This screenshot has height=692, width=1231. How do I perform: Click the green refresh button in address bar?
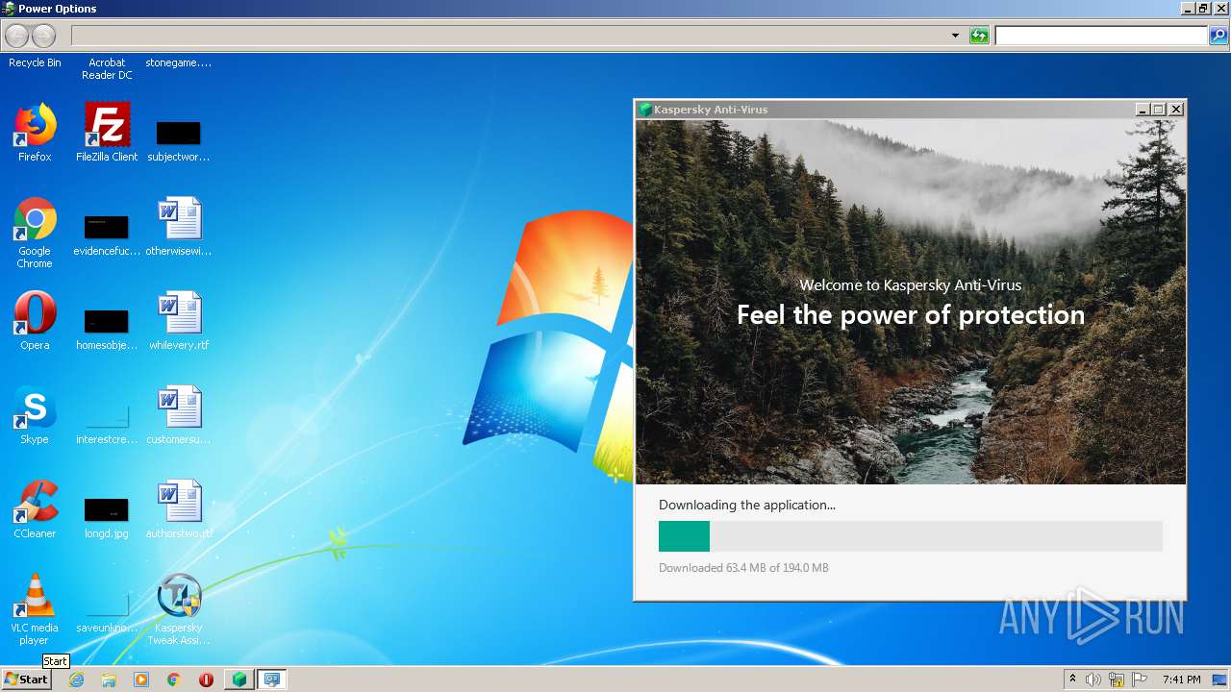tap(979, 36)
